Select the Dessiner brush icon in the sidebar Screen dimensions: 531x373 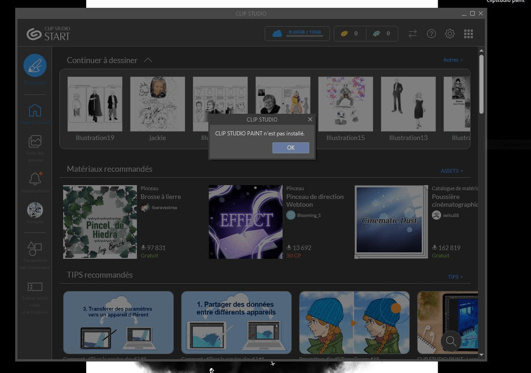34,66
